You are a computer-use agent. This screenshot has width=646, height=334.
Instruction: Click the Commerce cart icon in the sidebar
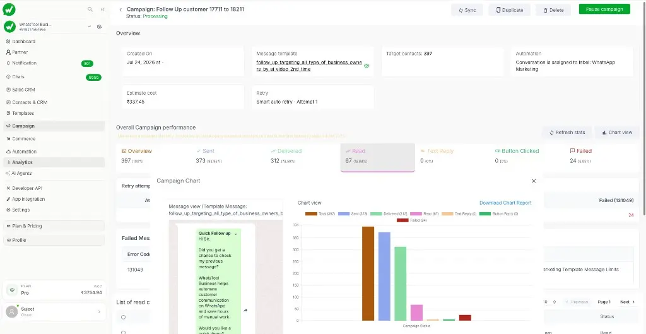tap(8, 139)
